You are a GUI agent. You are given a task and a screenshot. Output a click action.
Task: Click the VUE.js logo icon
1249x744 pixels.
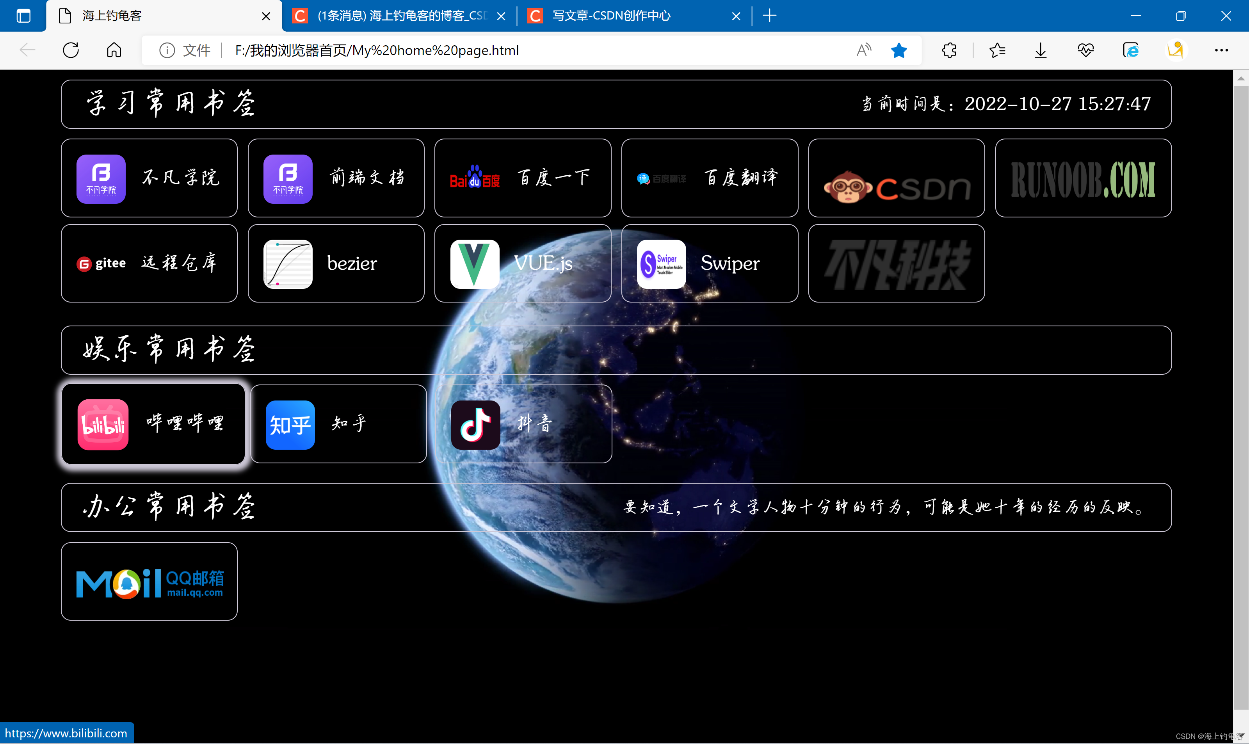click(475, 264)
